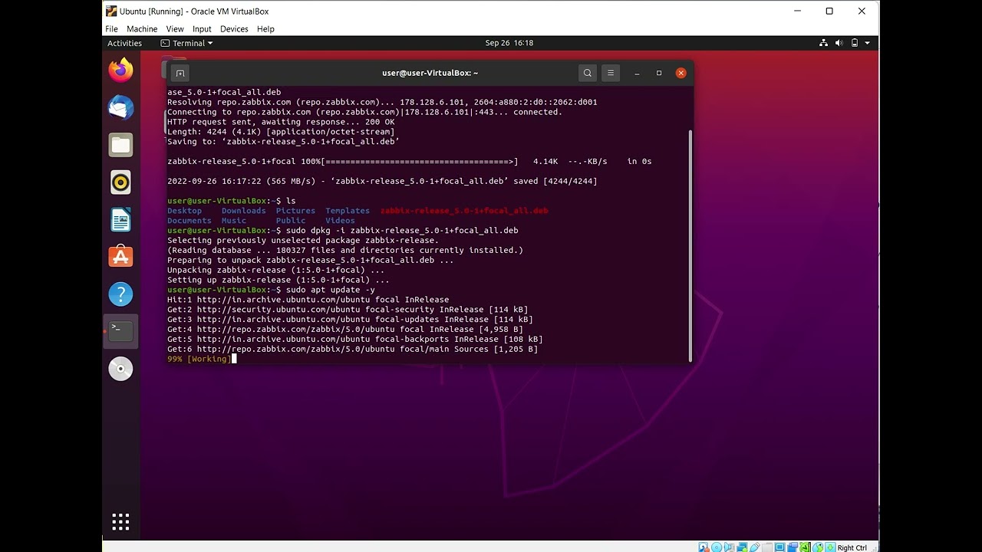
Task: Click VirtualBox shared folders status icon
Action: (x=767, y=547)
